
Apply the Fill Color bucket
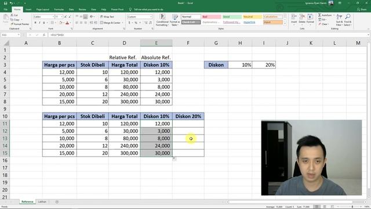tap(60, 23)
